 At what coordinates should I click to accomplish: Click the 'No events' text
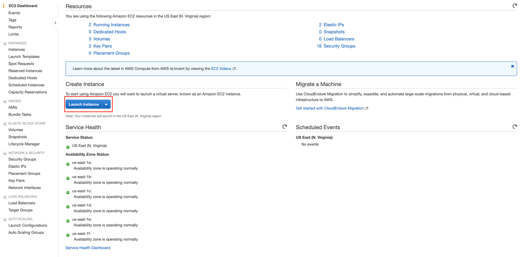(x=310, y=144)
